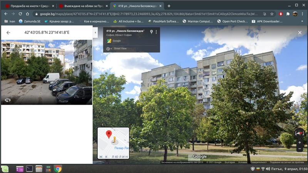Collapse the side panel with arrow toggle
308x173 pixels.
pyautogui.click(x=95, y=33)
